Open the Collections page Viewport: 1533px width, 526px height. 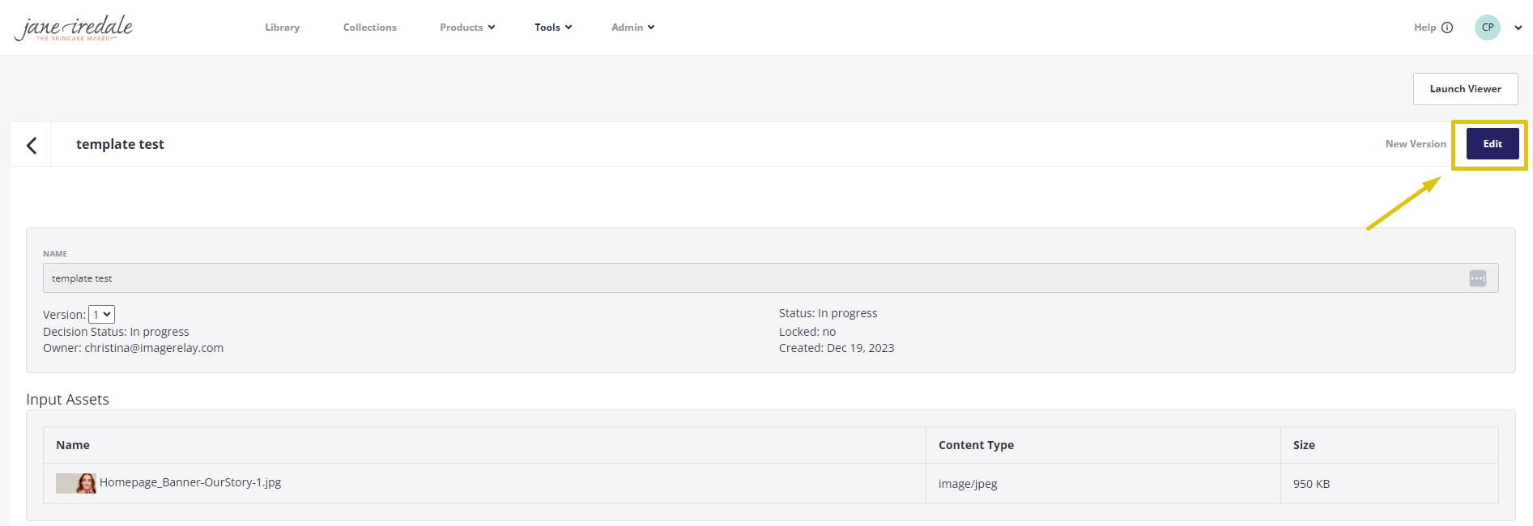pyautogui.click(x=370, y=28)
